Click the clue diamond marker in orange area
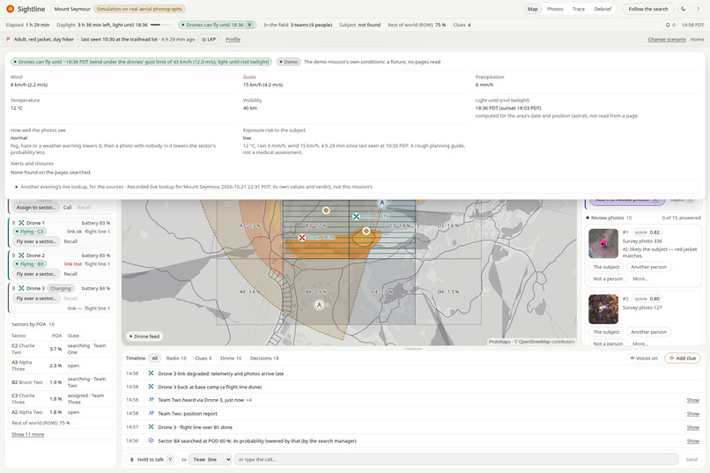710x473 pixels. (366, 231)
